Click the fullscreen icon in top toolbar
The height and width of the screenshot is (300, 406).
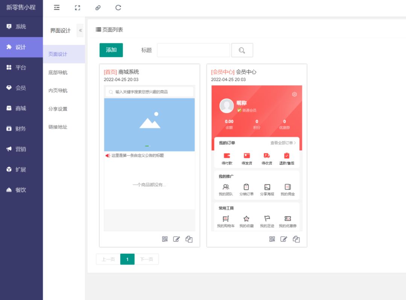pos(77,8)
